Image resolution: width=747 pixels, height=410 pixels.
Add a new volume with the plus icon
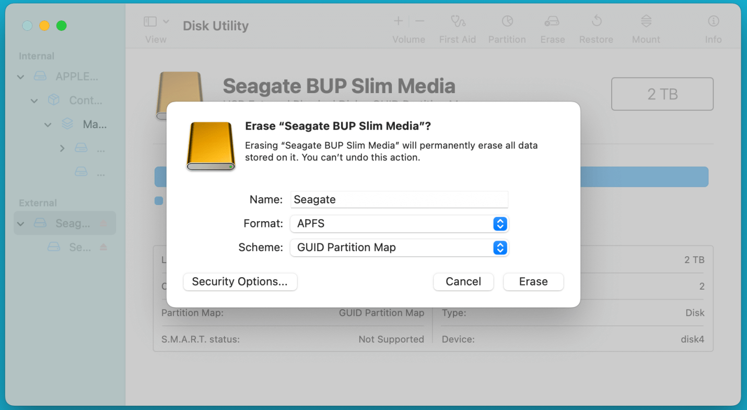coord(398,21)
